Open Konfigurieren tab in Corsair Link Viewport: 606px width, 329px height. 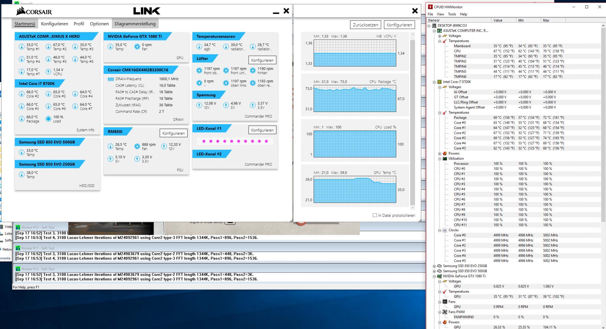pos(54,24)
